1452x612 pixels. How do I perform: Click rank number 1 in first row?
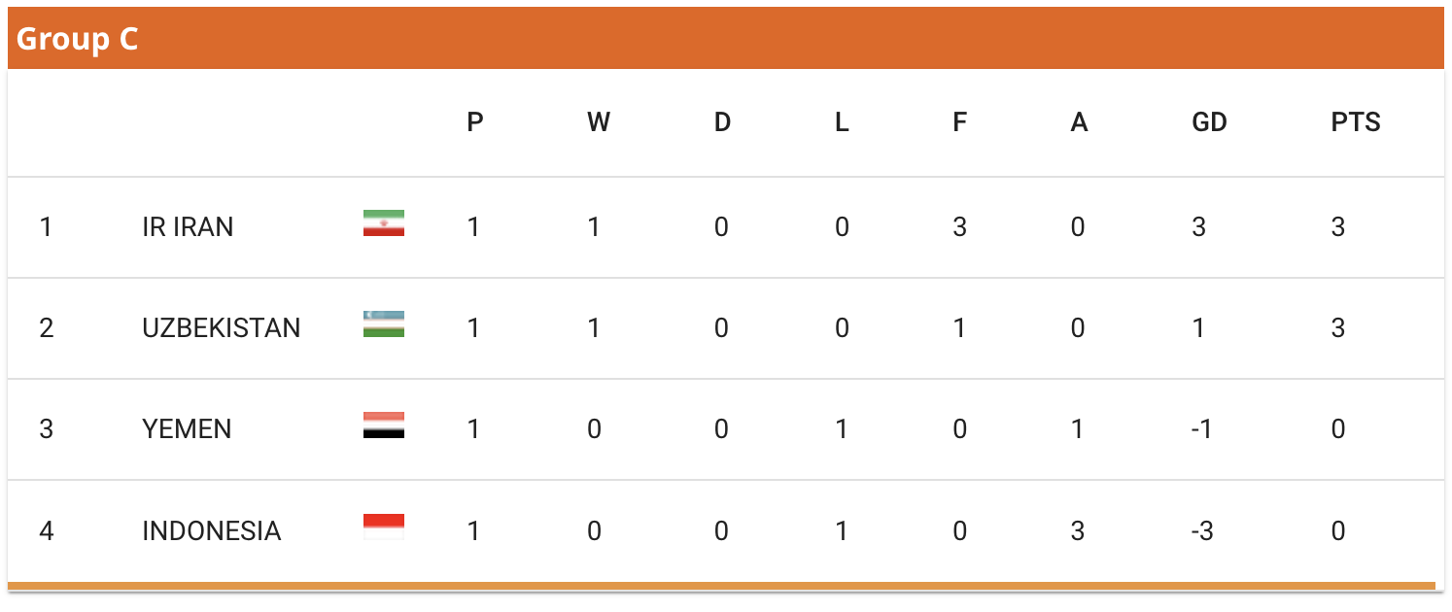pyautogui.click(x=46, y=227)
